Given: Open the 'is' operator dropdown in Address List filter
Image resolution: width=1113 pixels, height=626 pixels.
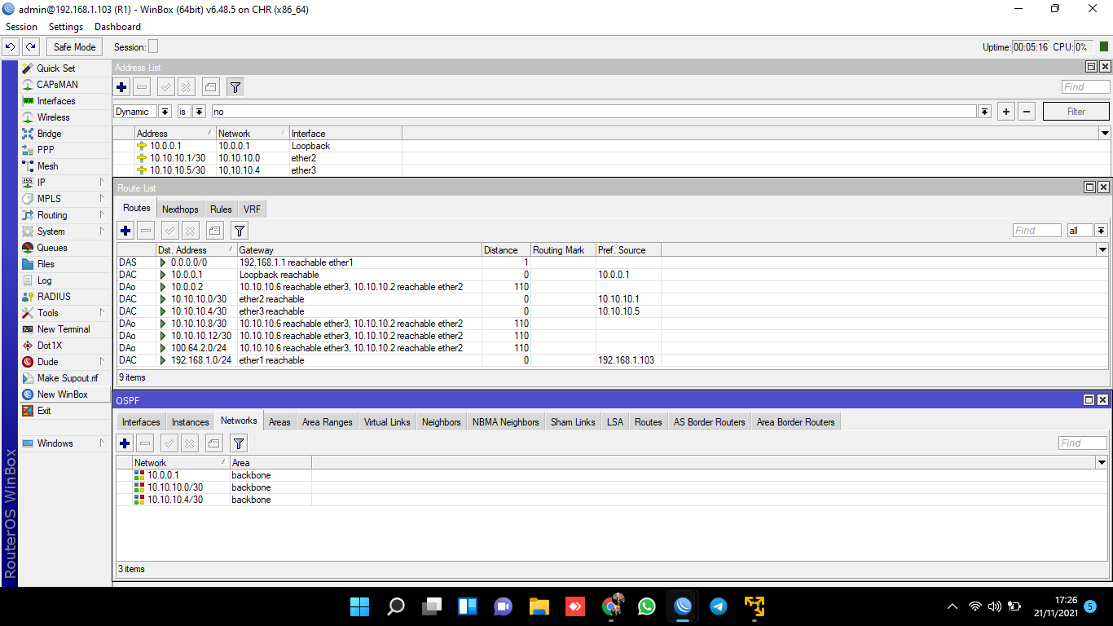Looking at the screenshot, I should pyautogui.click(x=200, y=112).
